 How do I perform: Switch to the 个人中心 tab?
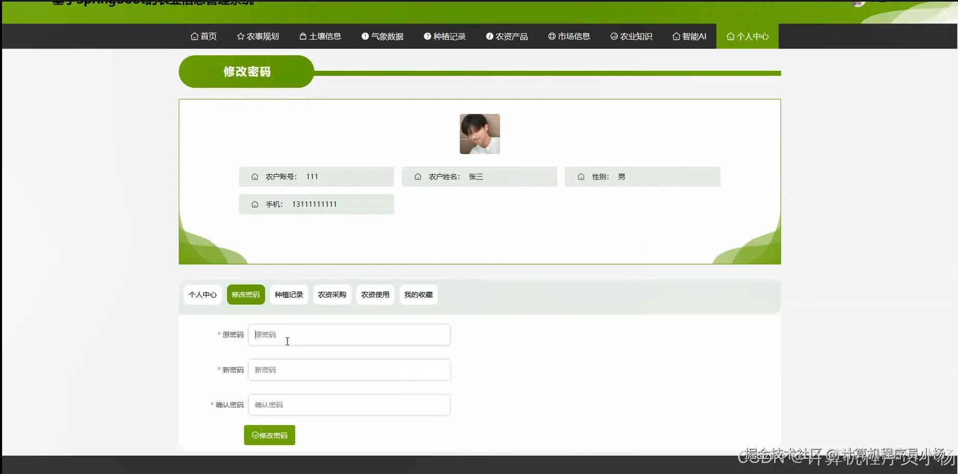point(203,294)
